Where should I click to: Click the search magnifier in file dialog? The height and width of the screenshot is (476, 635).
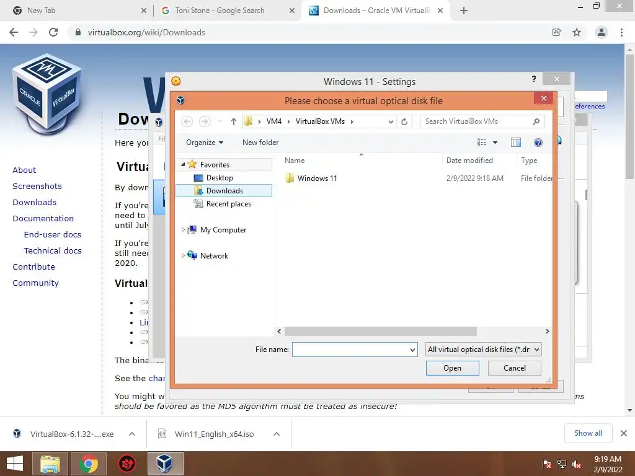(x=536, y=121)
